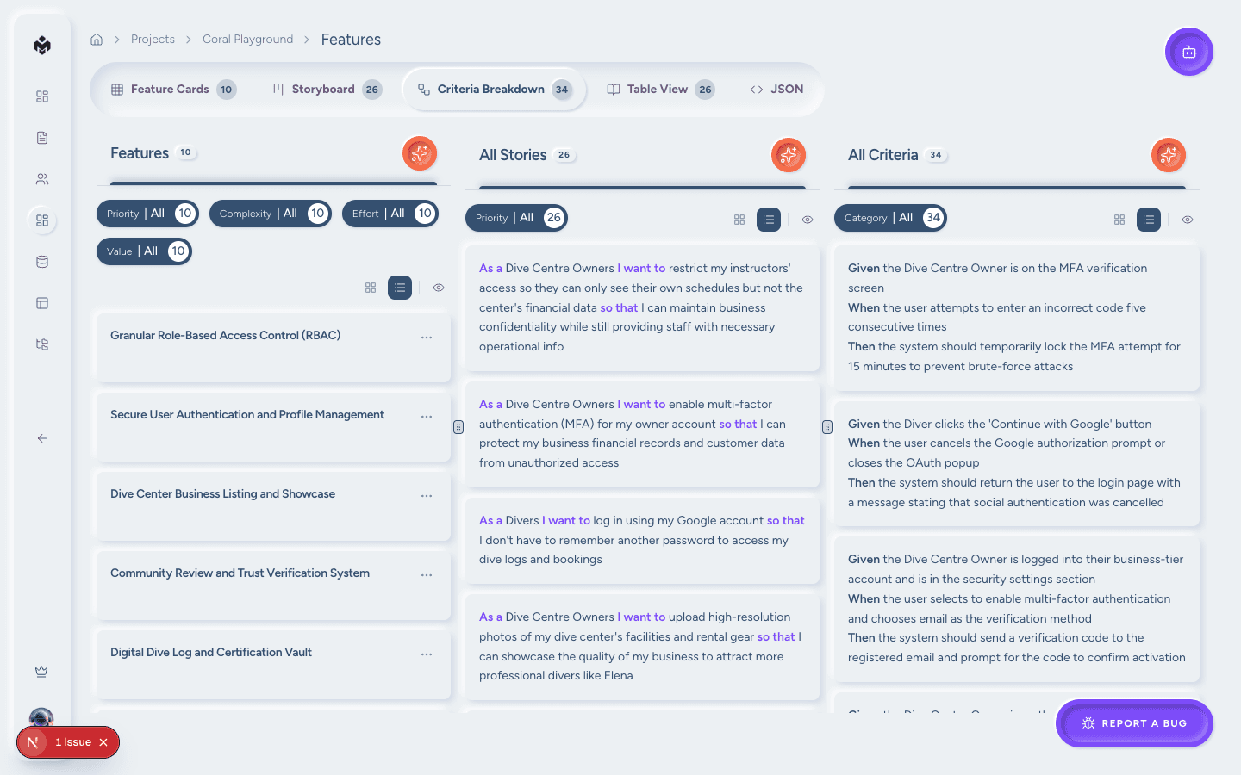Viewport: 1241px width, 775px height.
Task: Open the Priority filter dropdown in All Stories
Action: click(516, 218)
